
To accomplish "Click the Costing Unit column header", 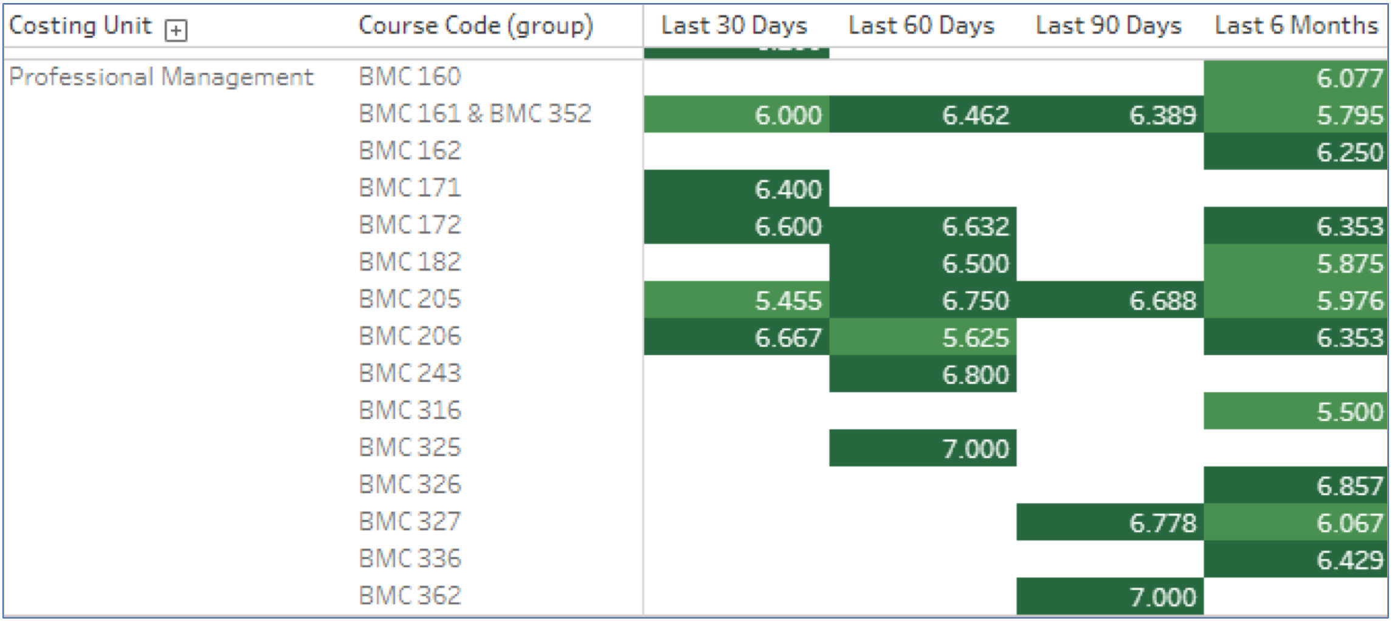I will click(x=80, y=26).
